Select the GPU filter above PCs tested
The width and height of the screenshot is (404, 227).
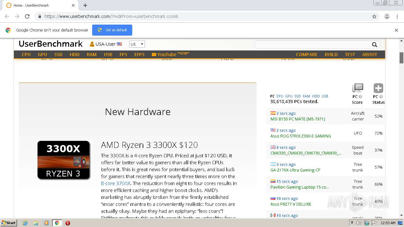click(289, 96)
